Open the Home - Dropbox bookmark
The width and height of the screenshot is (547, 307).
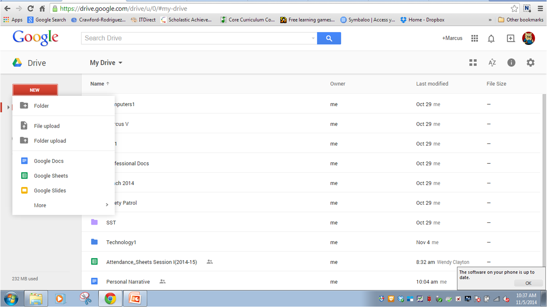click(x=422, y=19)
